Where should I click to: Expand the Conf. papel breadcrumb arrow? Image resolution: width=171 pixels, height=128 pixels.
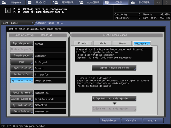32,23
